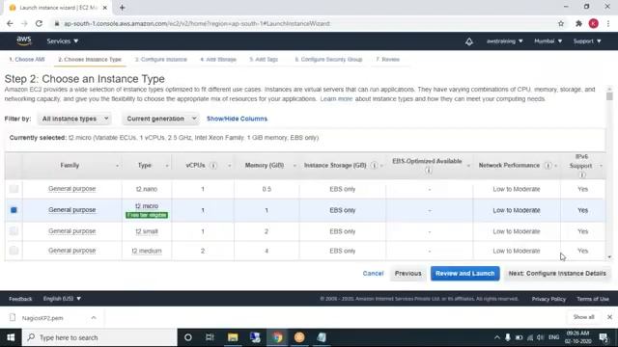Screen dimensions: 618x347
Task: Click the browser address bar
Action: click(x=303, y=23)
